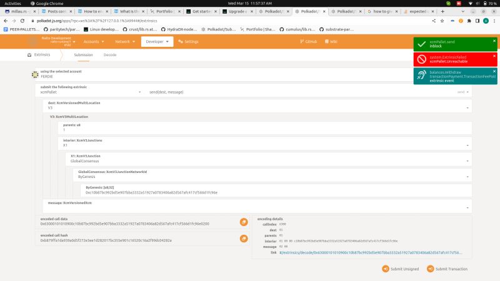The width and height of the screenshot is (500, 281).
Task: Open the Developer menu
Action: click(157, 41)
